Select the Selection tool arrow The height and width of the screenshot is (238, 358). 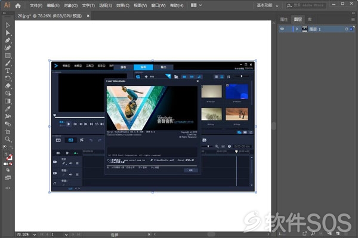(8, 25)
